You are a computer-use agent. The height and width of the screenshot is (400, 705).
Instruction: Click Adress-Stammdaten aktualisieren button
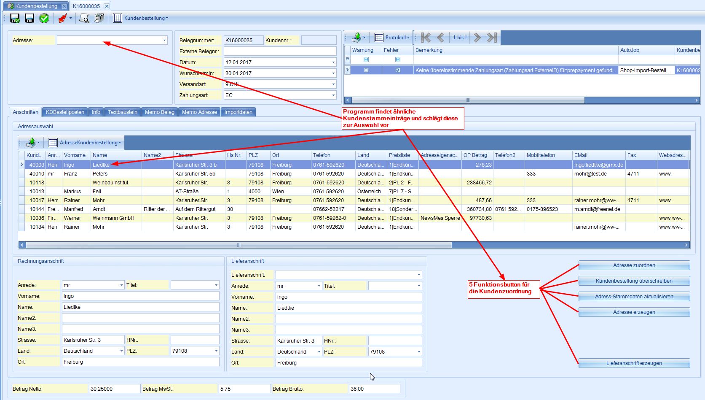tap(634, 296)
